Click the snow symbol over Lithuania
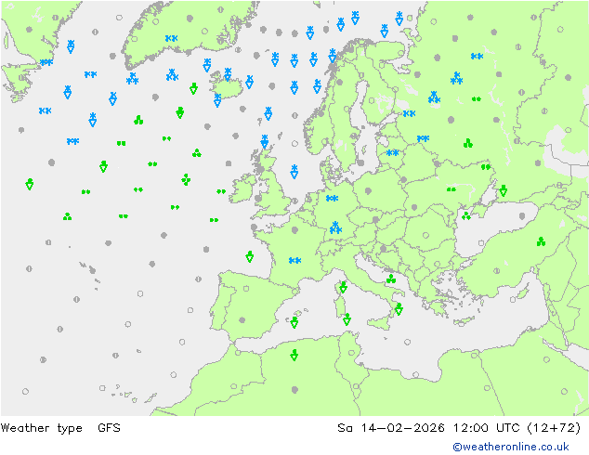Screen dimensions: 589x455 [393, 153]
